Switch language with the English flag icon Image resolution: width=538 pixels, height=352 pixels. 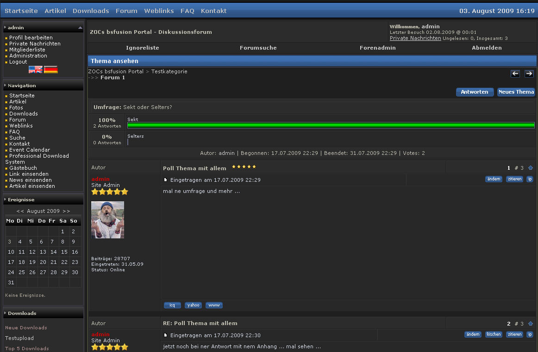36,70
